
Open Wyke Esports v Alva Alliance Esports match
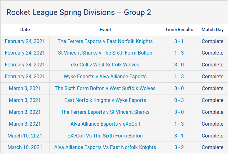[105, 77]
